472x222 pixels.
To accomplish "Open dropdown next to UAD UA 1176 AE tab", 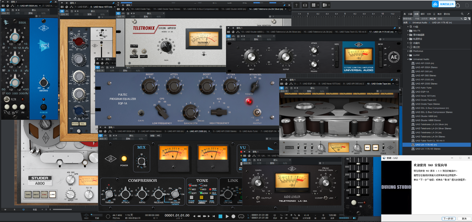I will (x=396, y=32).
